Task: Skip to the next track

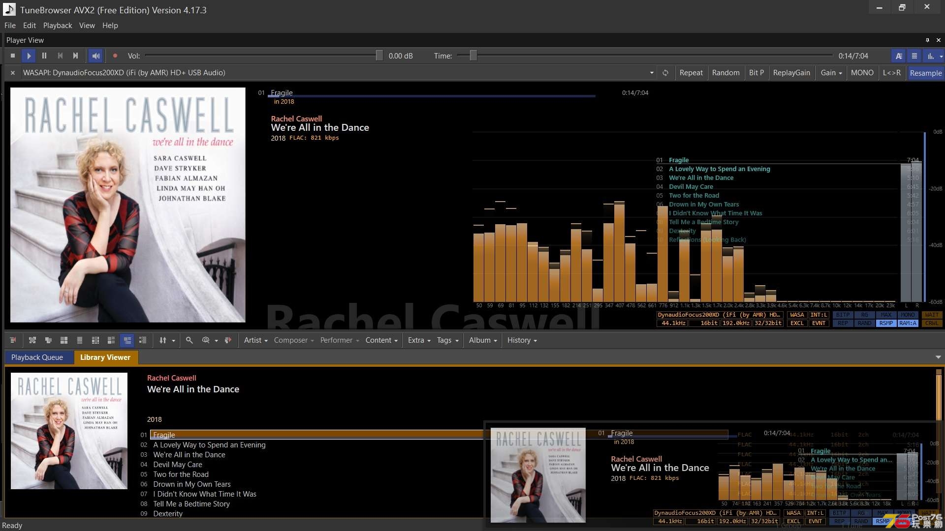Action: coord(75,56)
